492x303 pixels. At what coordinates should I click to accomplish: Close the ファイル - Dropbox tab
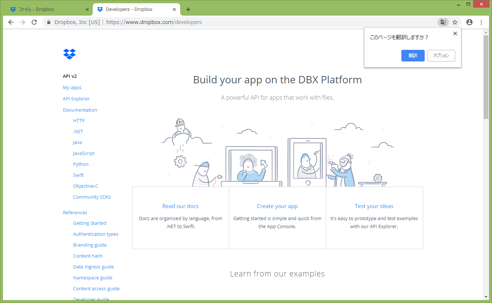87,9
